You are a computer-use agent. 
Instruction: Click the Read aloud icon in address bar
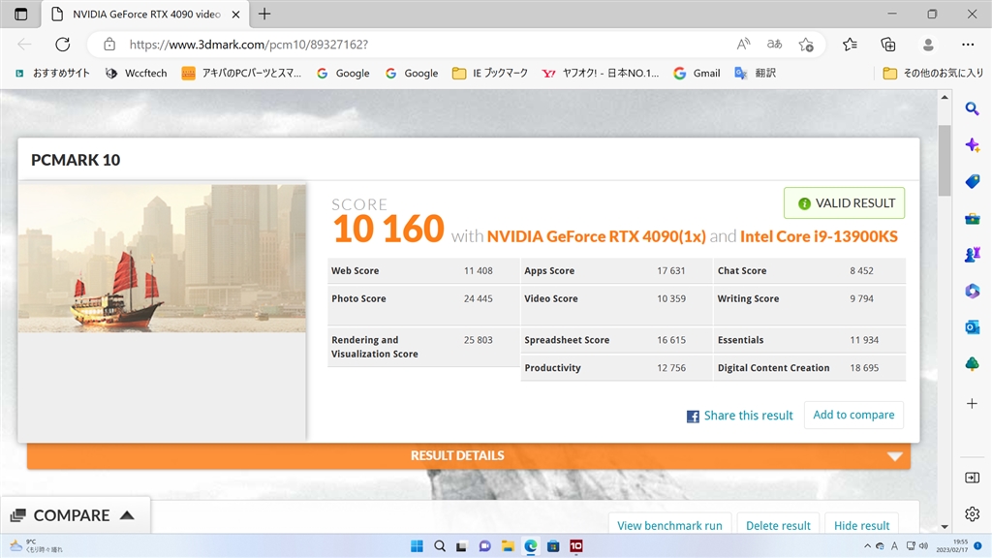click(x=743, y=45)
